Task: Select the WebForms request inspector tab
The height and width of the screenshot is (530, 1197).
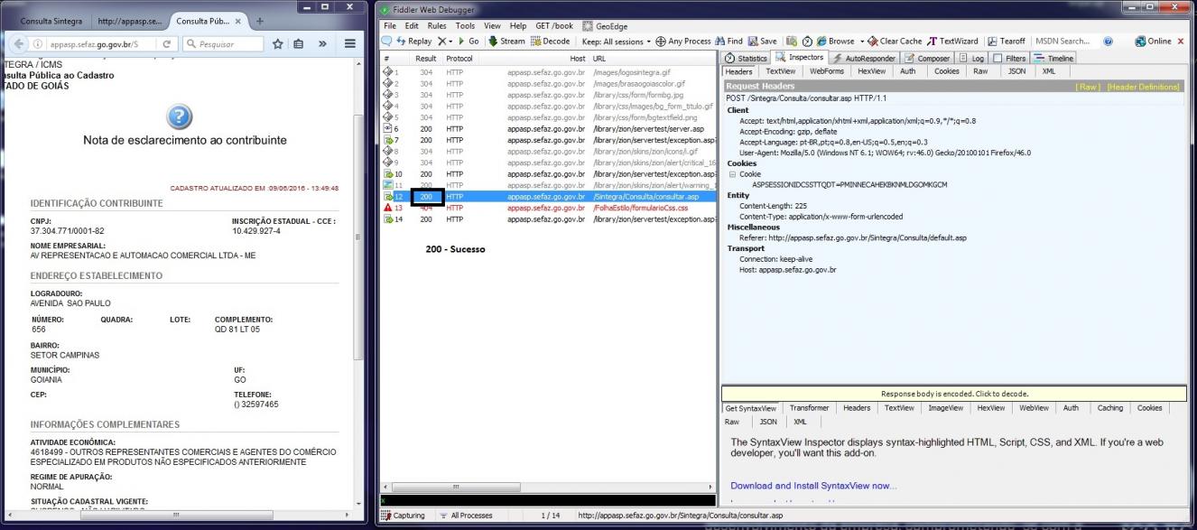Action: pyautogui.click(x=827, y=71)
